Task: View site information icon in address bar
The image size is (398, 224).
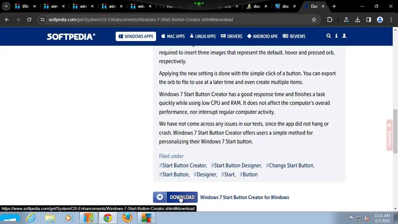Action: 43,20
